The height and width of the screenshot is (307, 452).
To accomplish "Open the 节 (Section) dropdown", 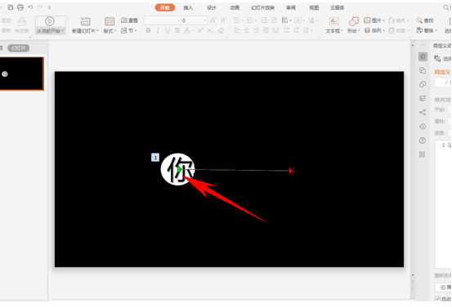I will [x=128, y=30].
